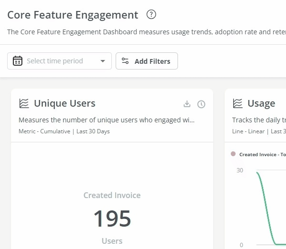The height and width of the screenshot is (249, 286).
Task: Click the Usage card title
Action: point(261,103)
